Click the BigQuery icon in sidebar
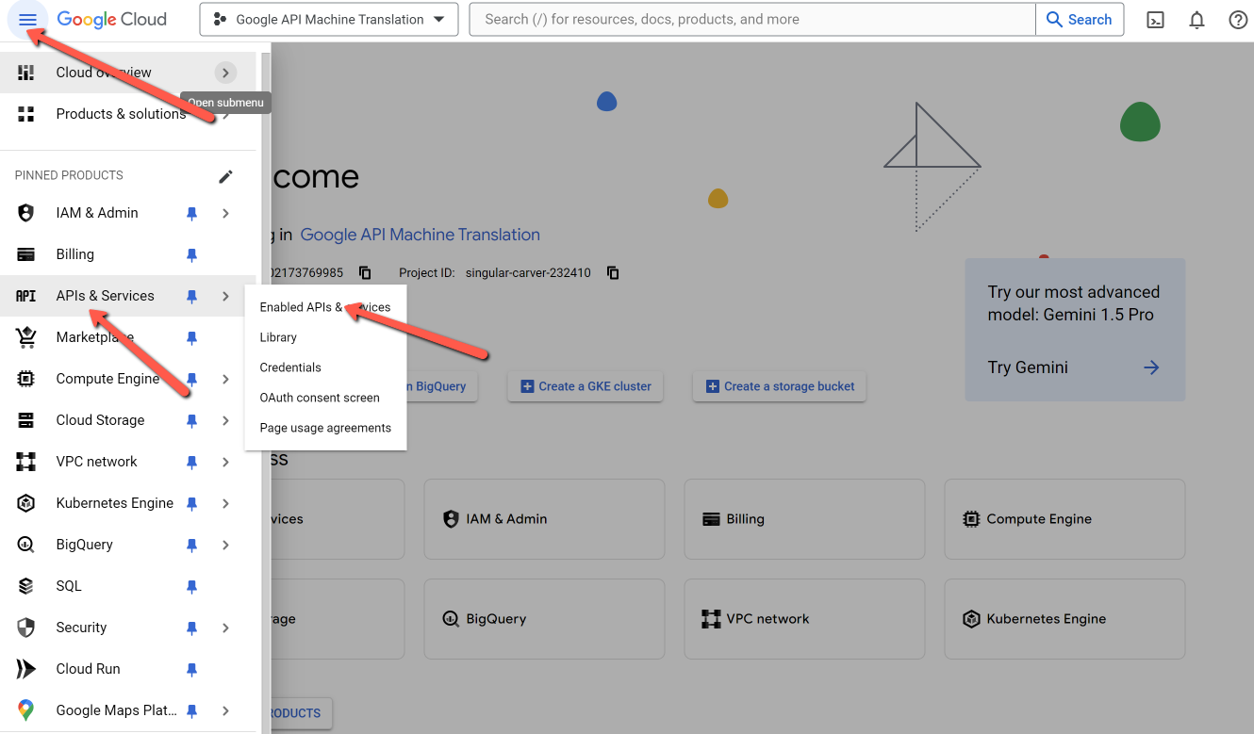This screenshot has height=734, width=1254. [26, 545]
